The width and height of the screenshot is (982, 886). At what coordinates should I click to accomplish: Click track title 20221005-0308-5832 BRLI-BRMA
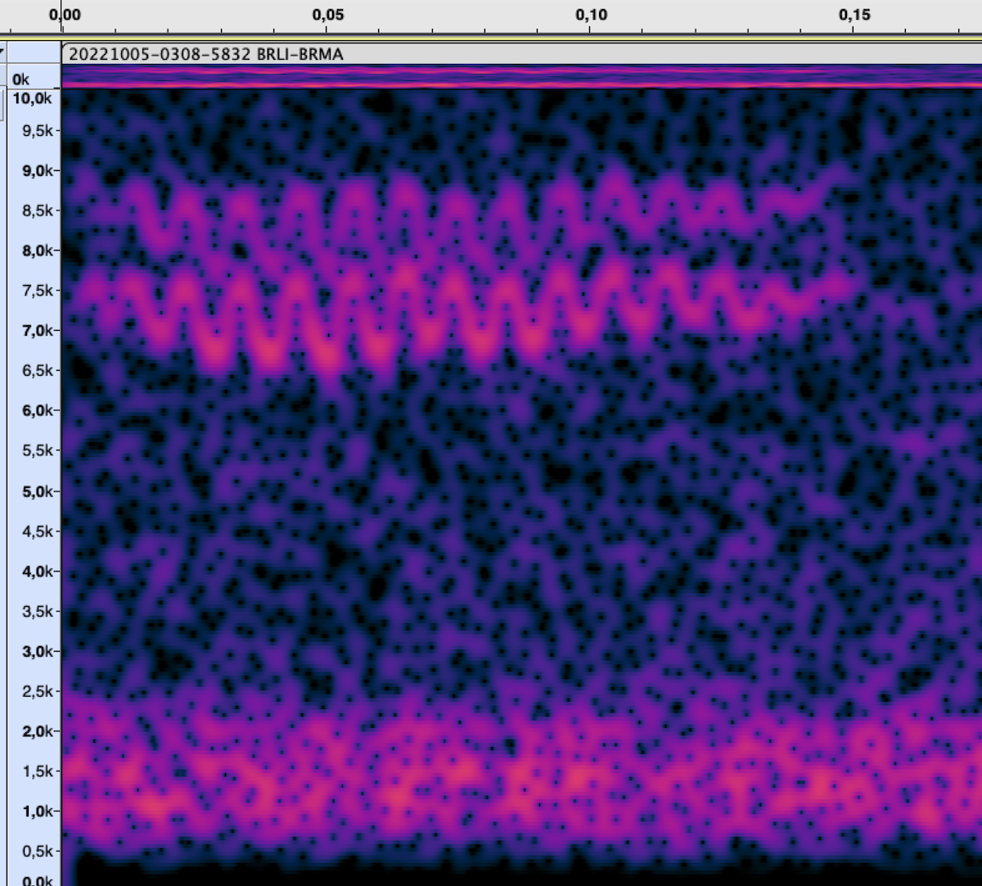[x=205, y=55]
